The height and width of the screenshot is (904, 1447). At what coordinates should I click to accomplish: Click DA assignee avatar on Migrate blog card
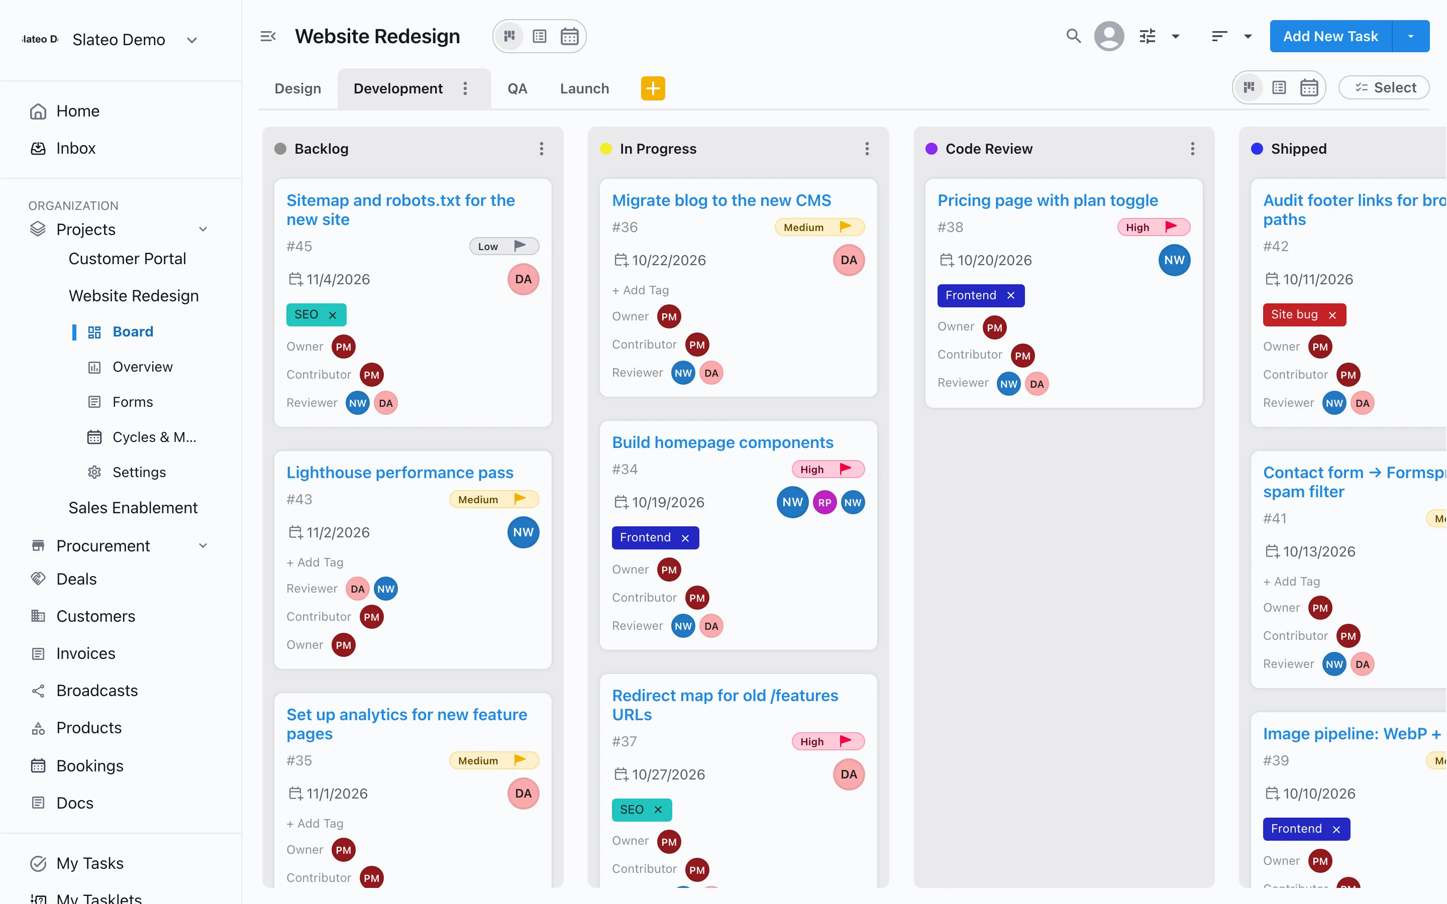(849, 260)
